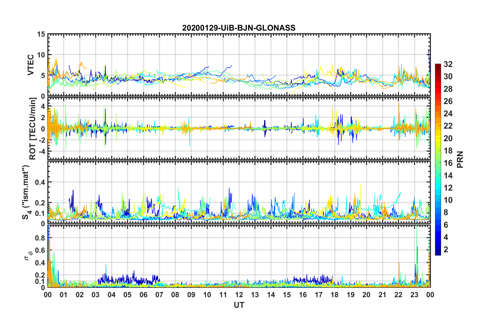Screen dimensions: 478x319
Task: Click the PRN colorbar gradient strip
Action: click(438, 160)
